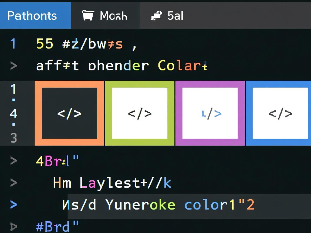311x233 pixels.
Task: Click line number 4 in the gutter
Action: (x=13, y=114)
